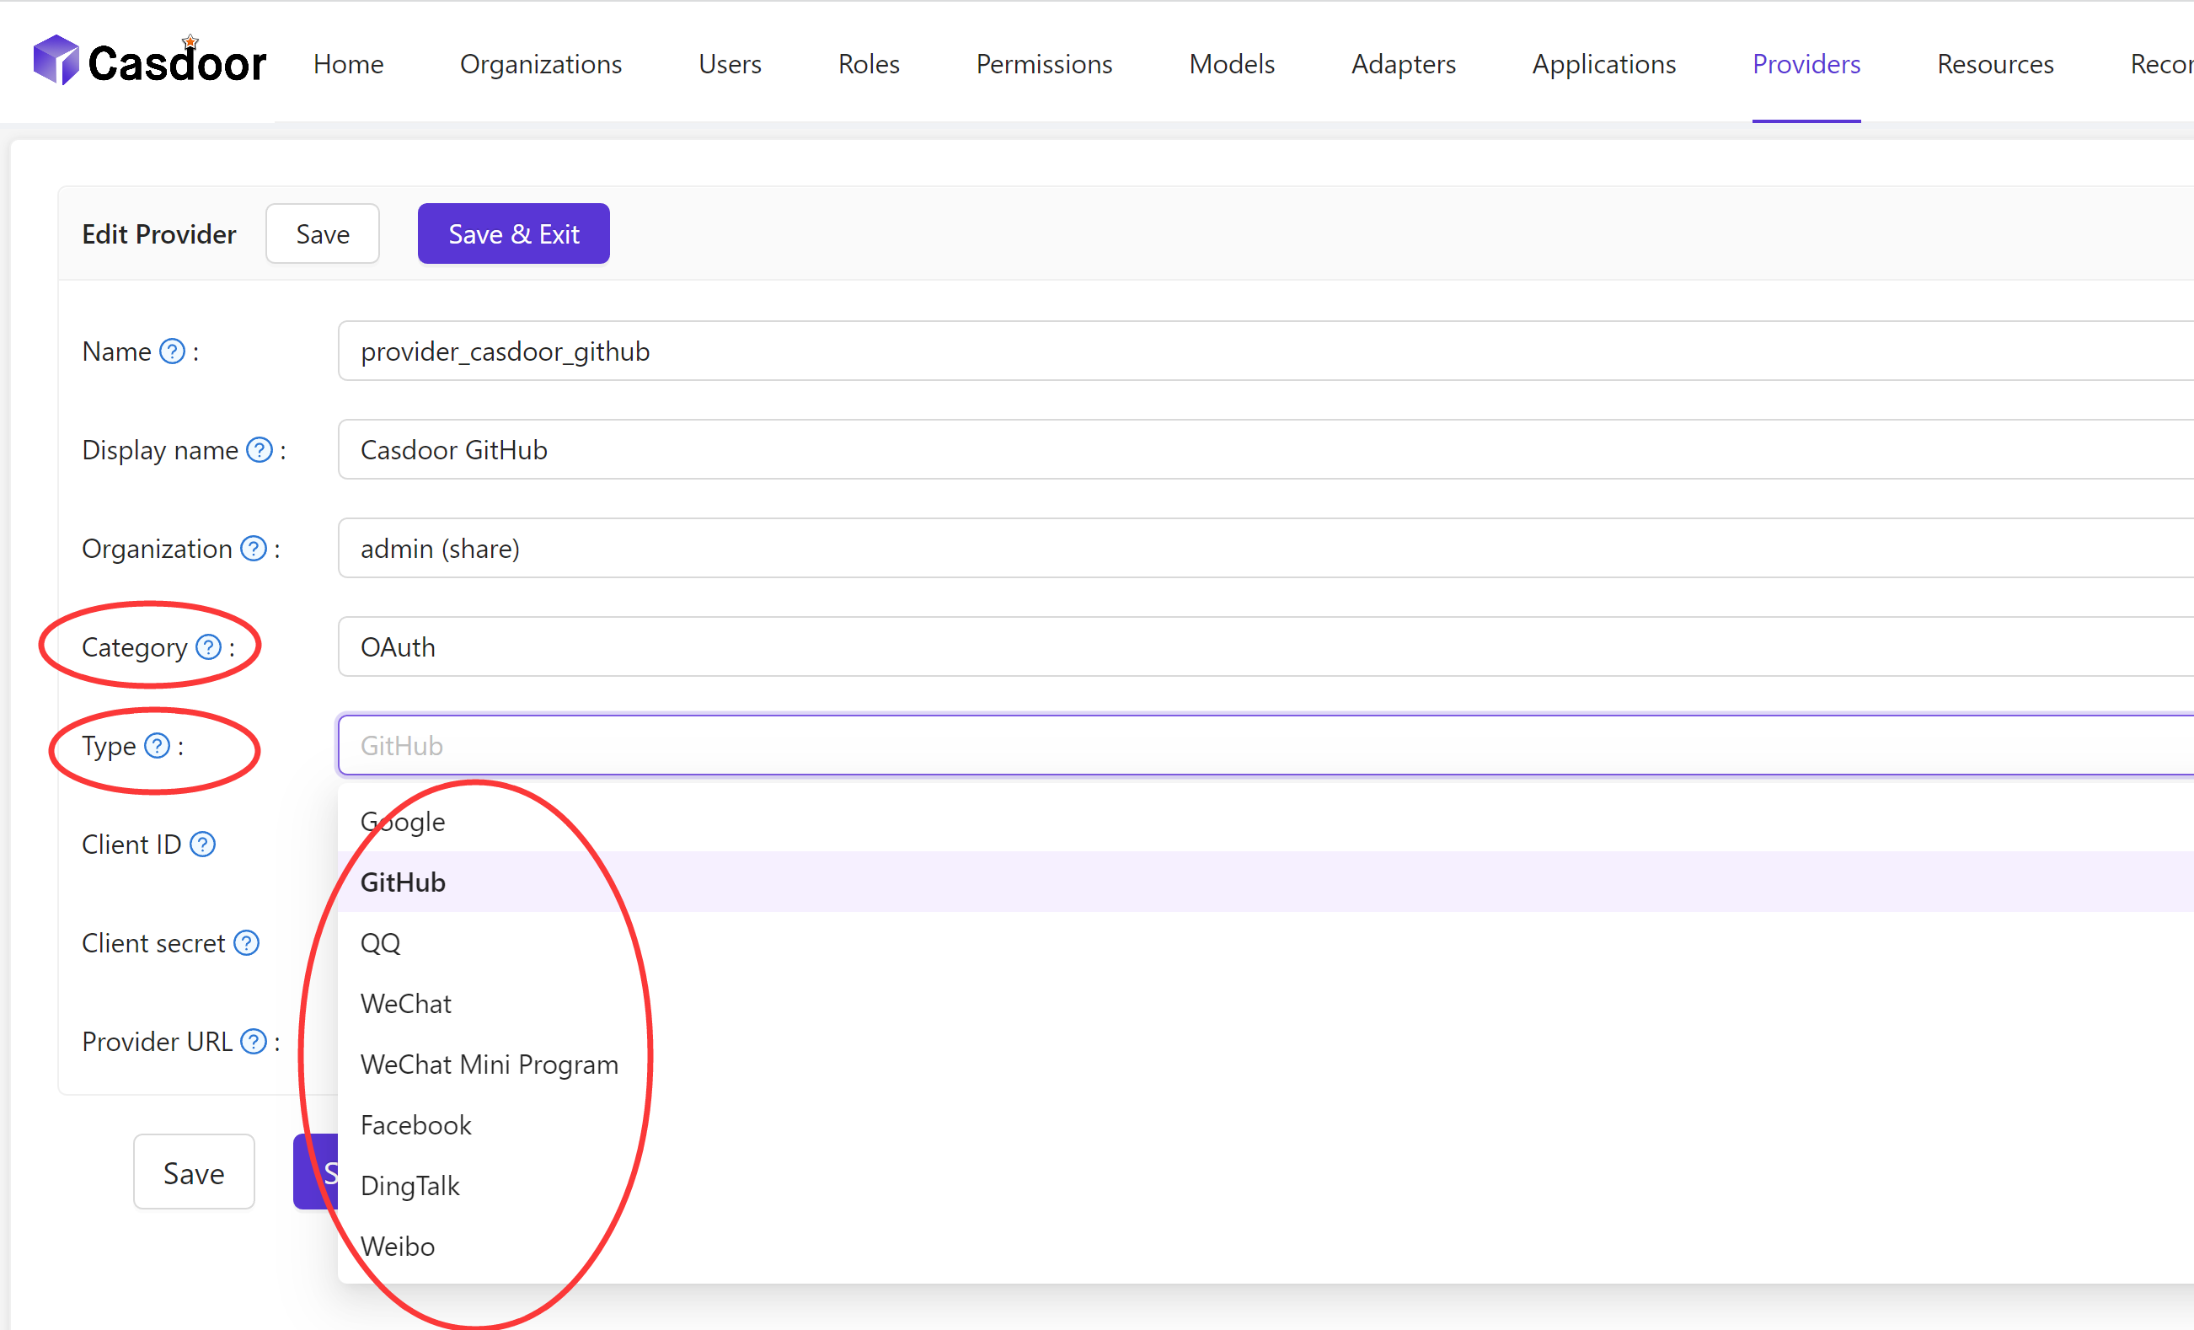Open the Type dropdown for GitHub

[x=1068, y=746]
